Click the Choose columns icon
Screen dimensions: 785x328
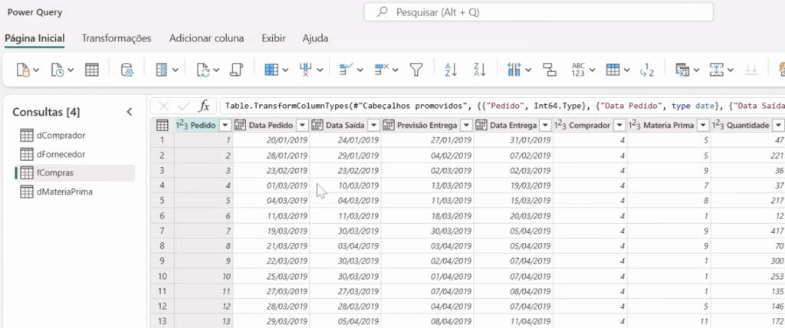click(271, 70)
